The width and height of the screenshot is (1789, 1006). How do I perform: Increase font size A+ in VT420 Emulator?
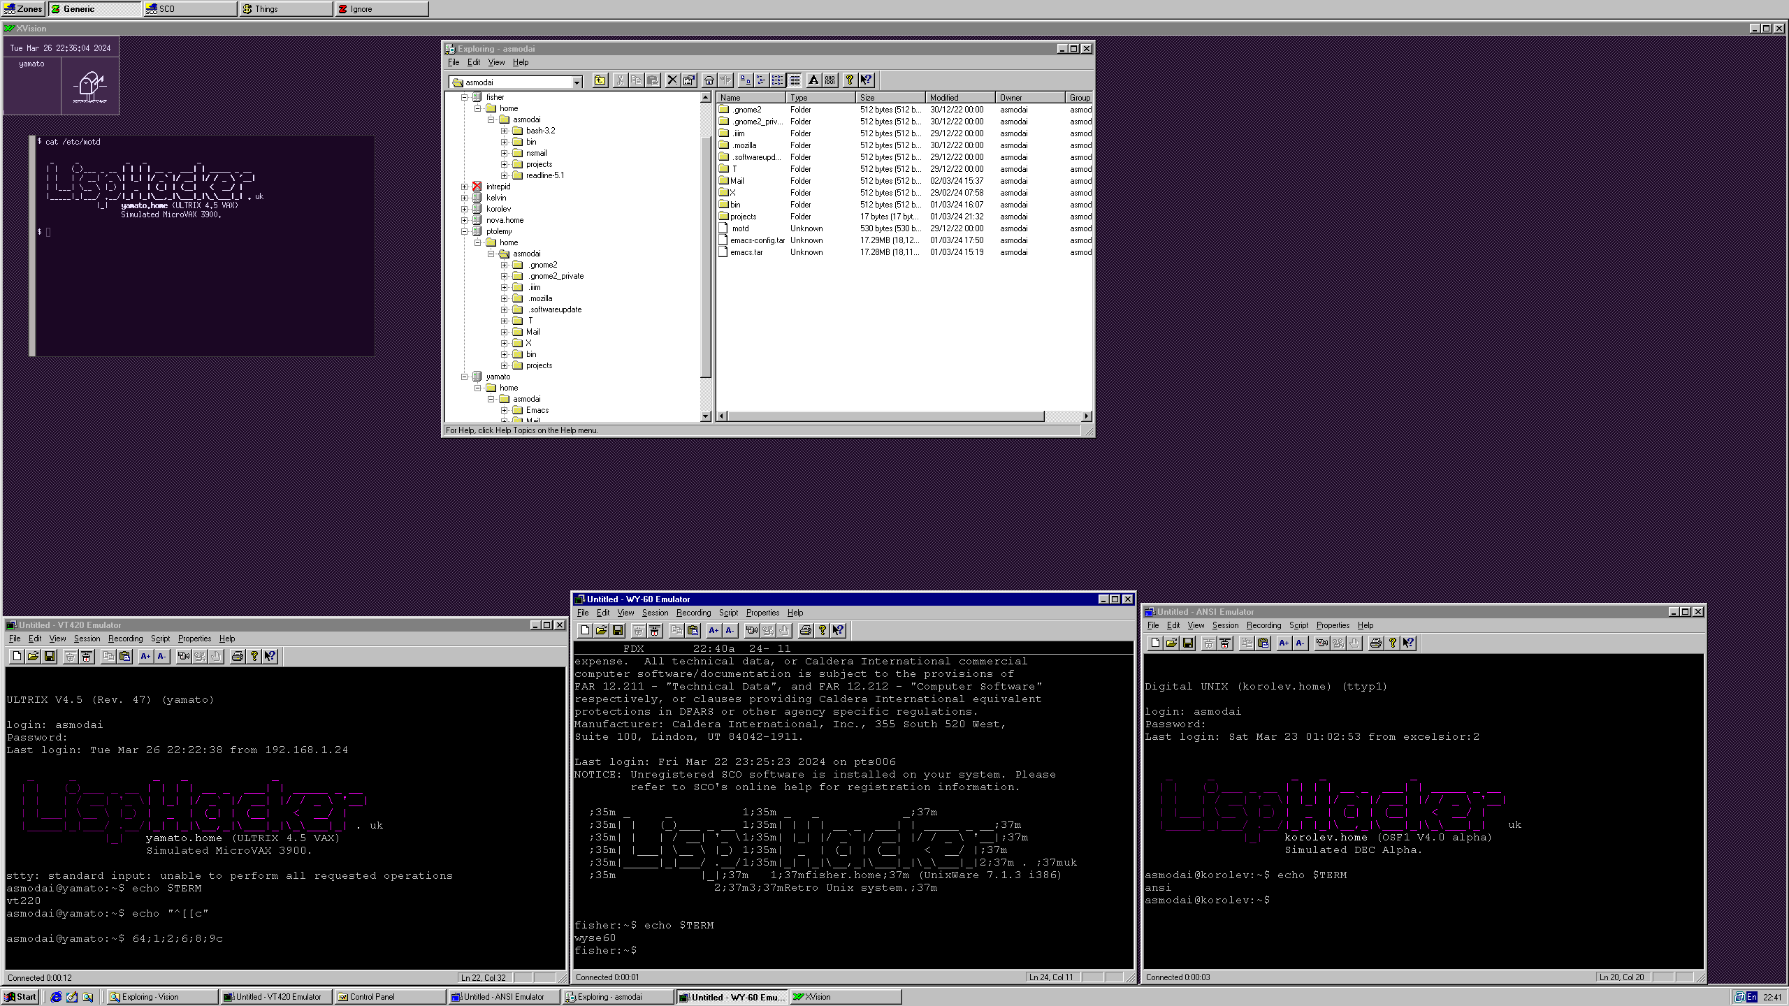pyautogui.click(x=145, y=656)
